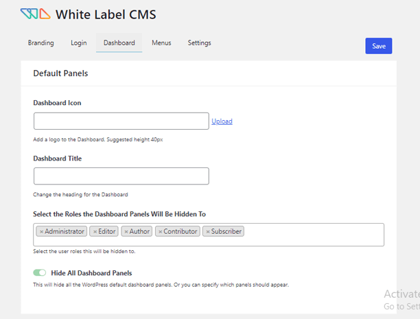
Task: Switch to the Branding tab
Action: (41, 43)
